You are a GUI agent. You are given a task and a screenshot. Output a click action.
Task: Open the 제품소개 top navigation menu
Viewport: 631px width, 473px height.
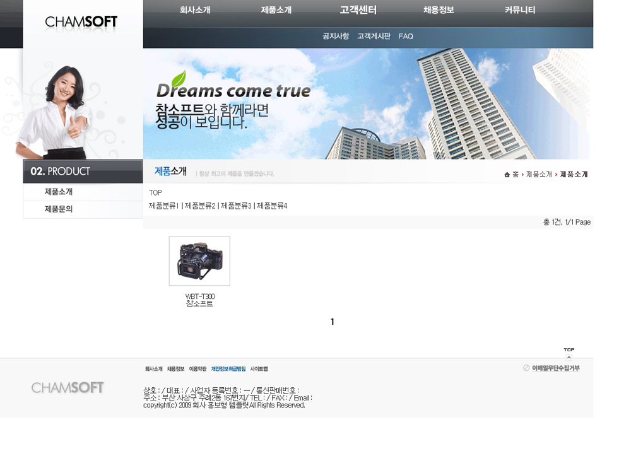click(x=276, y=10)
